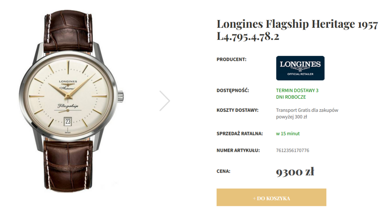386x209 pixels.
Task: Click 'TERMIN DOSTAWY 3 DNI ROBOCZE' availability text
Action: pyautogui.click(x=297, y=94)
